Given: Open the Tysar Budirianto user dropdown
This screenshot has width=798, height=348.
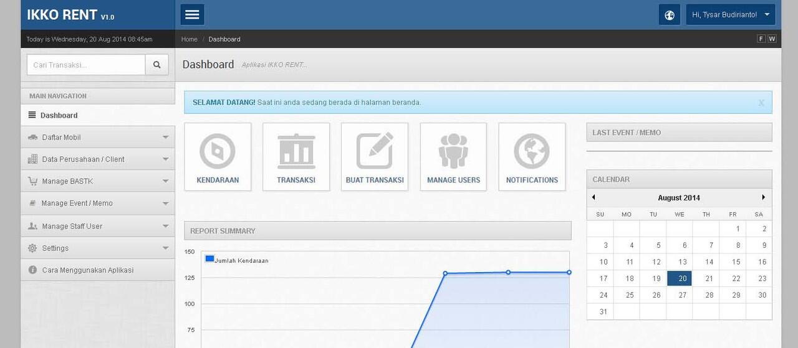Looking at the screenshot, I should click(x=731, y=15).
